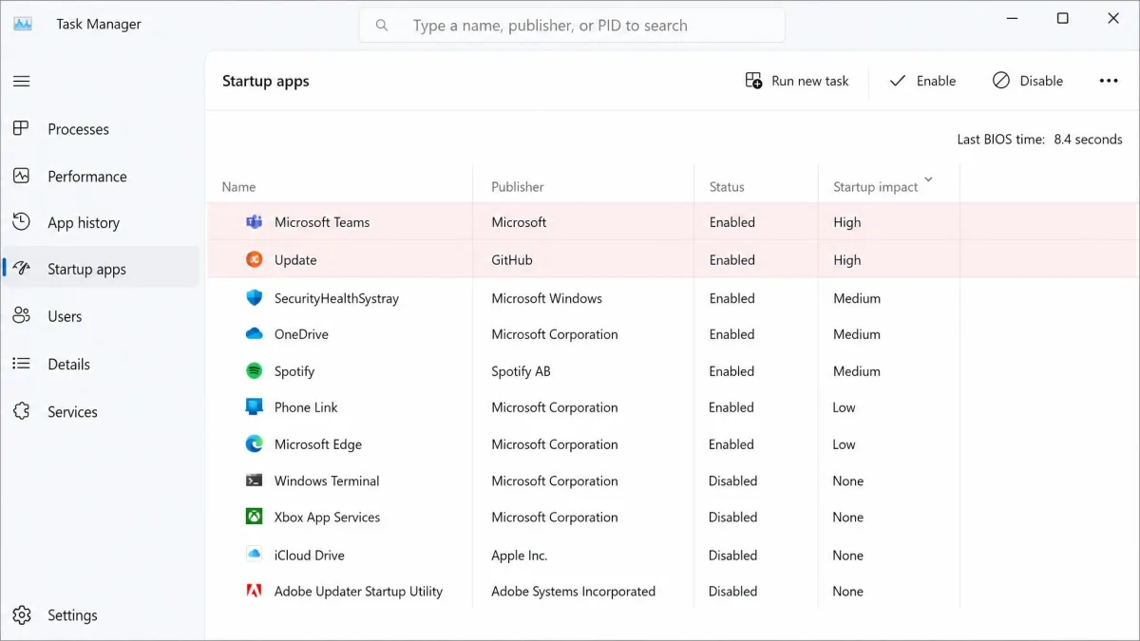Select the Microsoft Edge row name
1140x641 pixels.
pos(318,444)
